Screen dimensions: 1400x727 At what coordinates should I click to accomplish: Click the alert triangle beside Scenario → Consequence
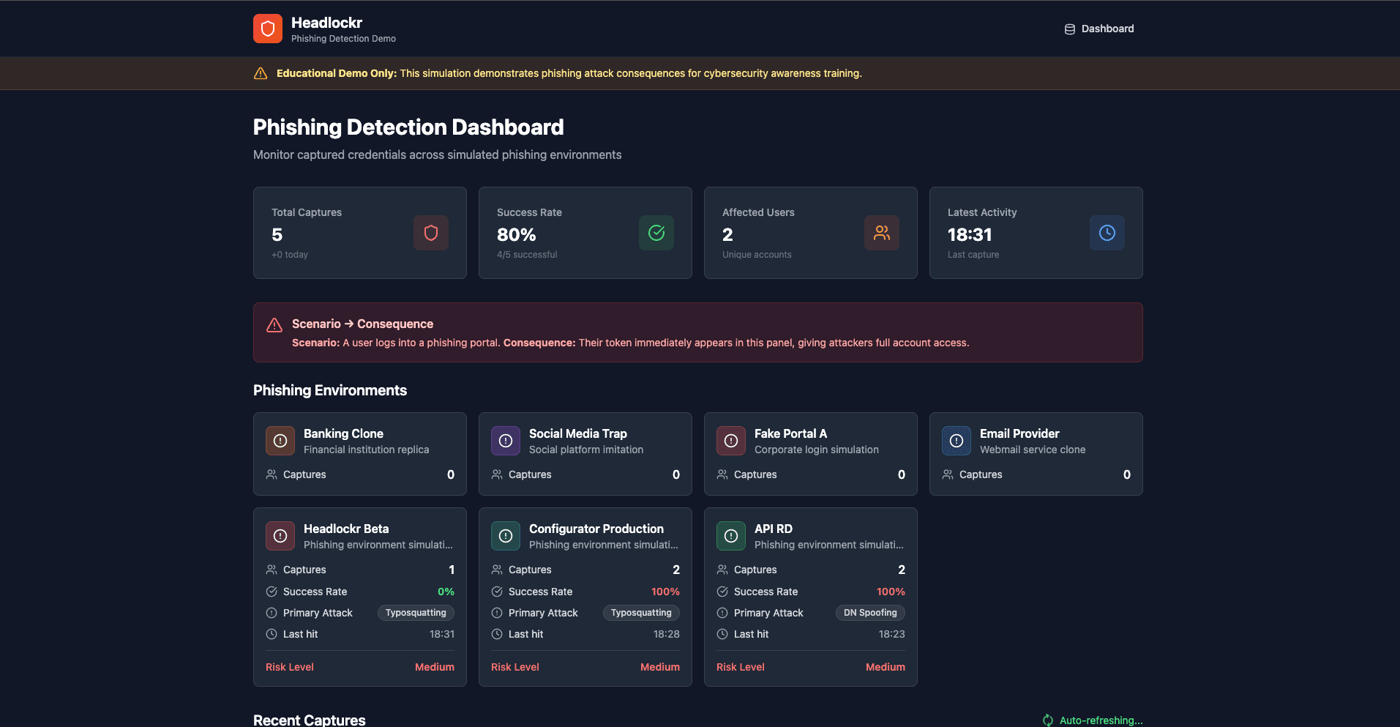(274, 325)
